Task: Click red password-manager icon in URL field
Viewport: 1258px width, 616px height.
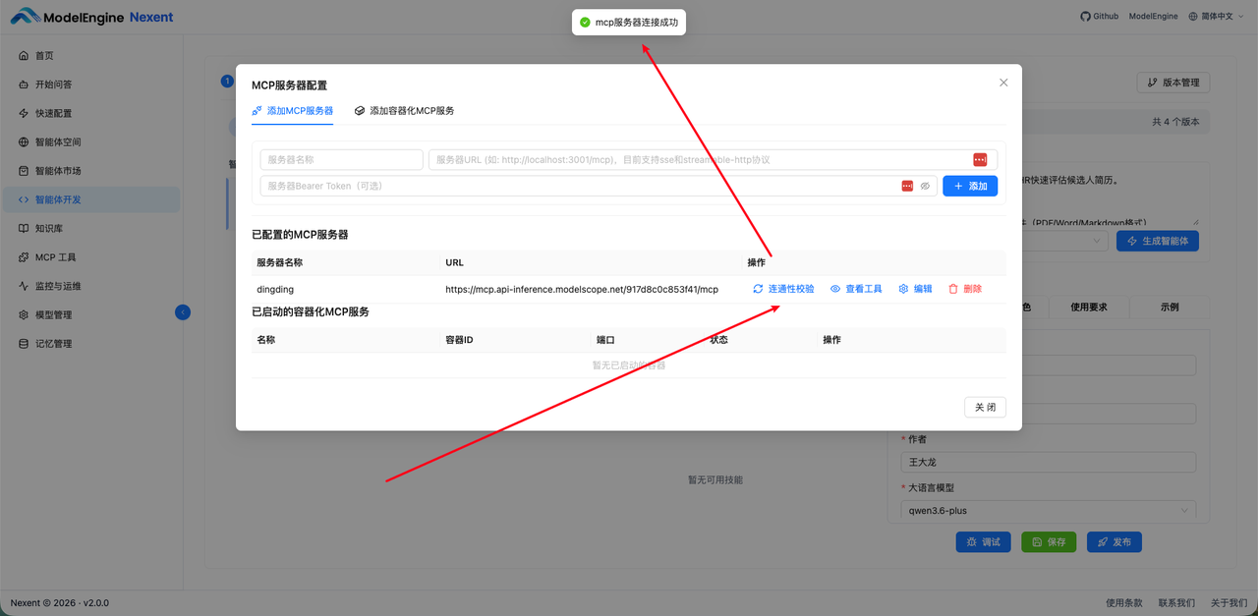Action: click(980, 159)
